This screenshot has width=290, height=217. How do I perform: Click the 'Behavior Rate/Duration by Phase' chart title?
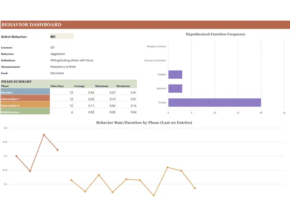[x=144, y=123]
